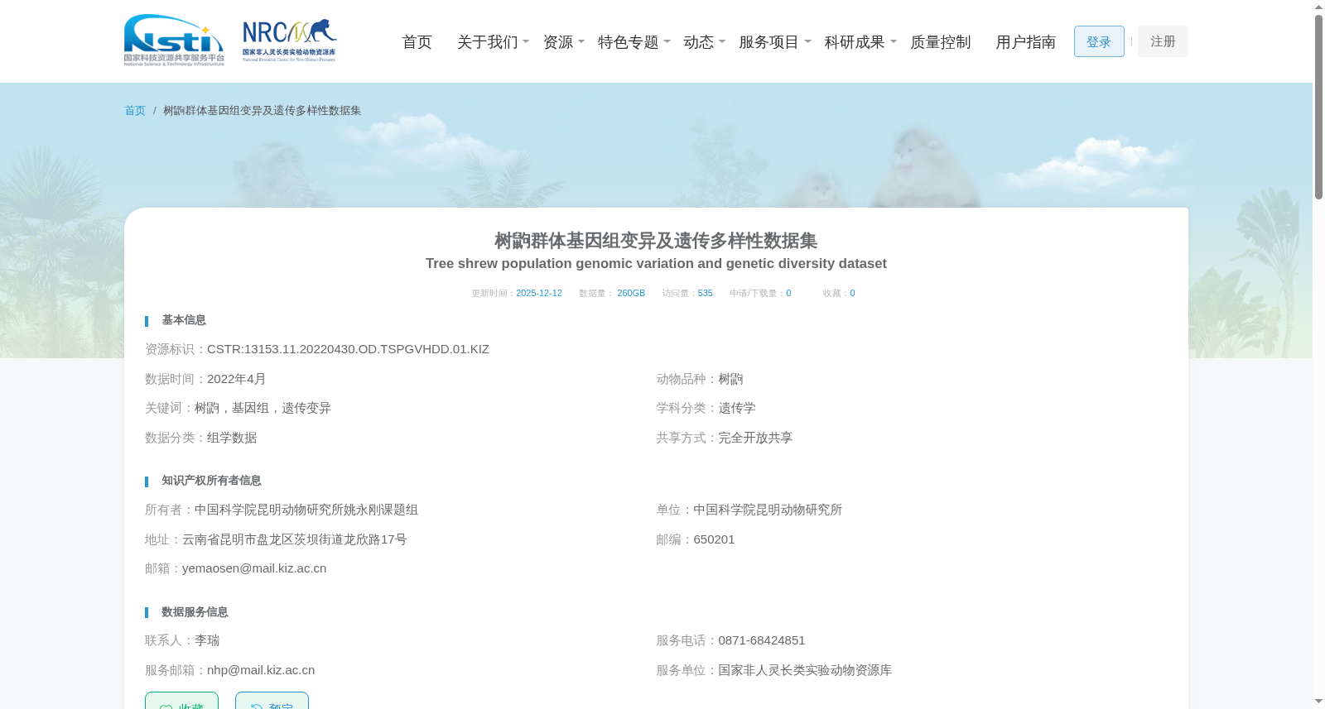Click the 注册 button
This screenshot has width=1325, height=709.
[x=1163, y=41]
